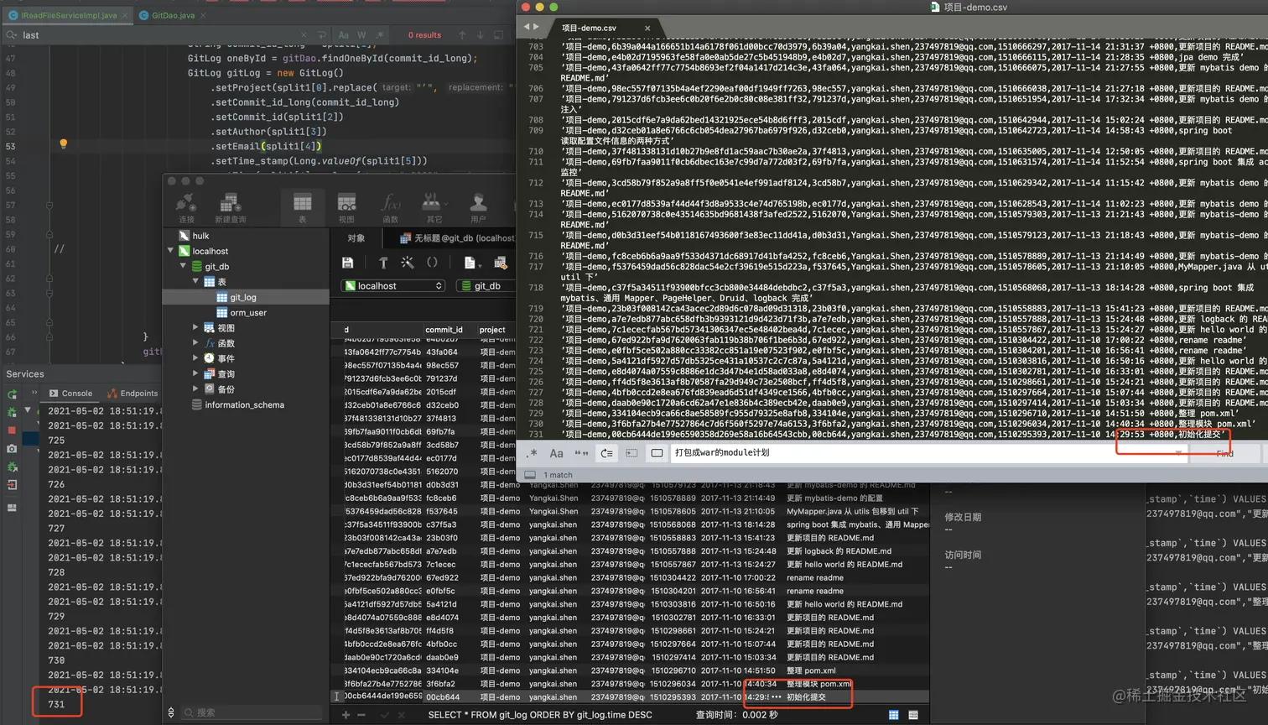Jump to next occurrence arrow in IntelliJ search
1268x725 pixels.
click(480, 35)
